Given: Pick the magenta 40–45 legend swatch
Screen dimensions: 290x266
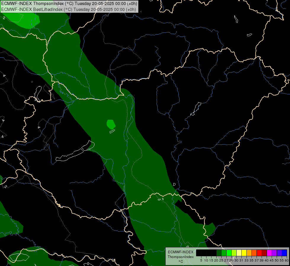Looking at the screenshot, I should click(269, 253).
